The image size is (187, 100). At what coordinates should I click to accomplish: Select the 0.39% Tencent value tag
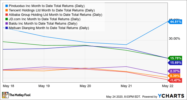point(174,76)
